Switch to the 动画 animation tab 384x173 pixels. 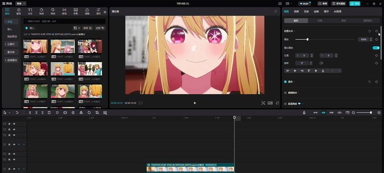point(317,12)
